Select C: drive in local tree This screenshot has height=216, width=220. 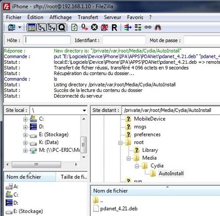(x=41, y=119)
